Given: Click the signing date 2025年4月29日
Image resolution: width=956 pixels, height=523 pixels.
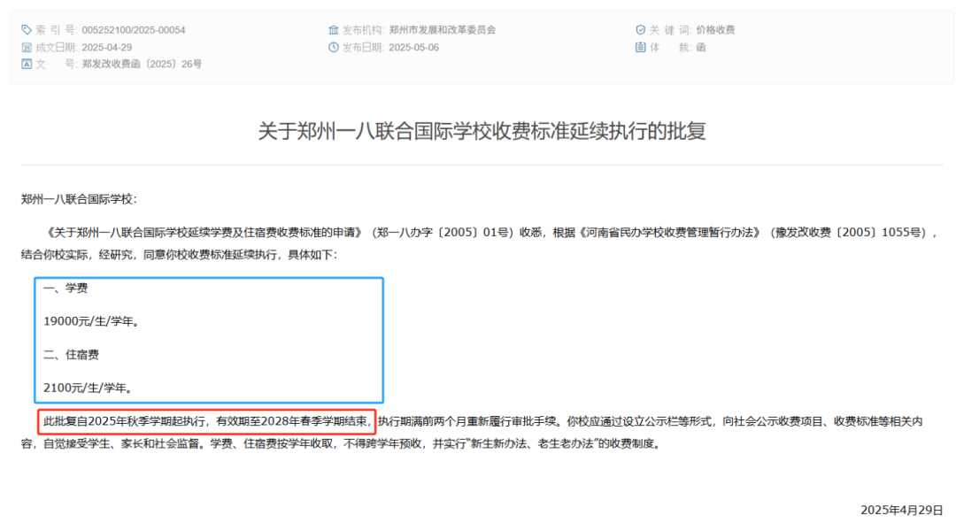Looking at the screenshot, I should (902, 510).
